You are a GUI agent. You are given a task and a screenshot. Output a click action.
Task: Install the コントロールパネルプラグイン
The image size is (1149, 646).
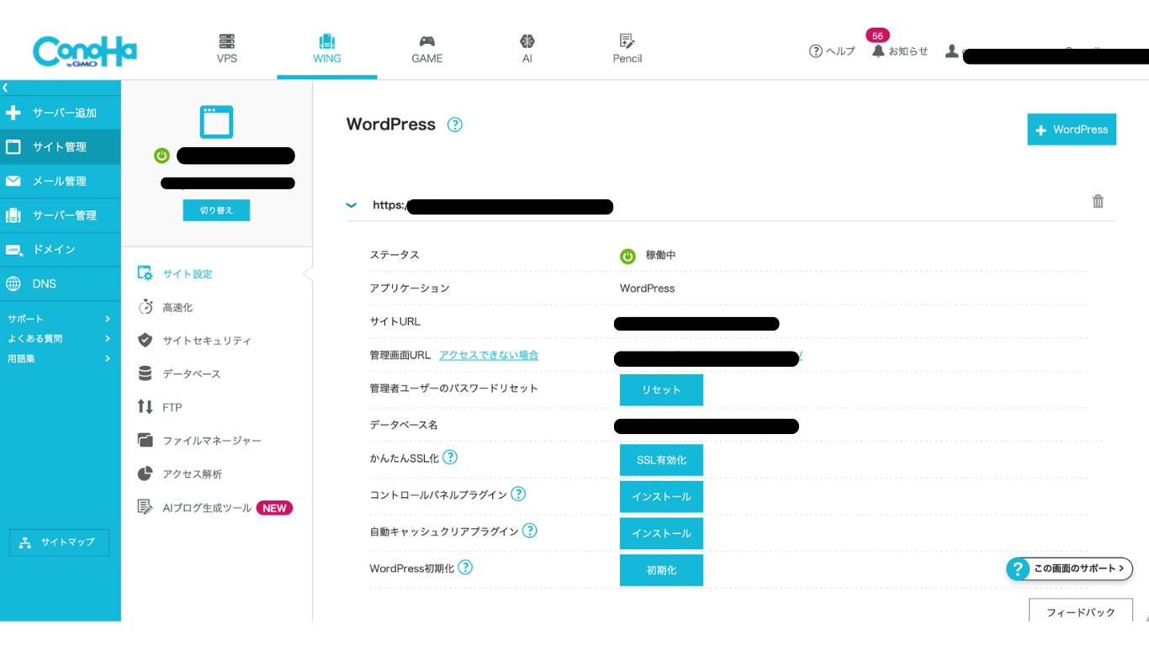661,497
